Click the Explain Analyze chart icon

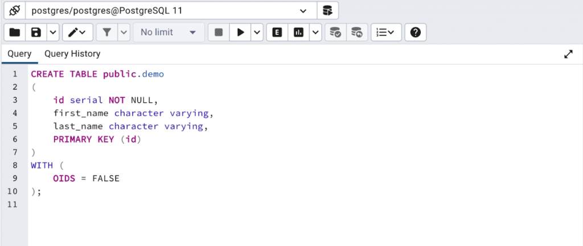[x=298, y=32]
